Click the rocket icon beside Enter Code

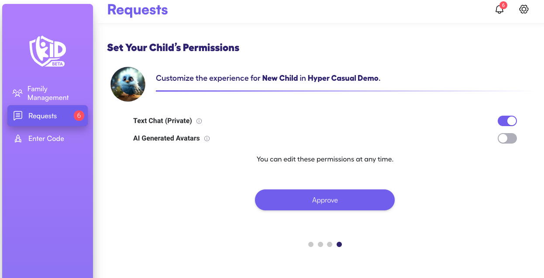click(18, 138)
